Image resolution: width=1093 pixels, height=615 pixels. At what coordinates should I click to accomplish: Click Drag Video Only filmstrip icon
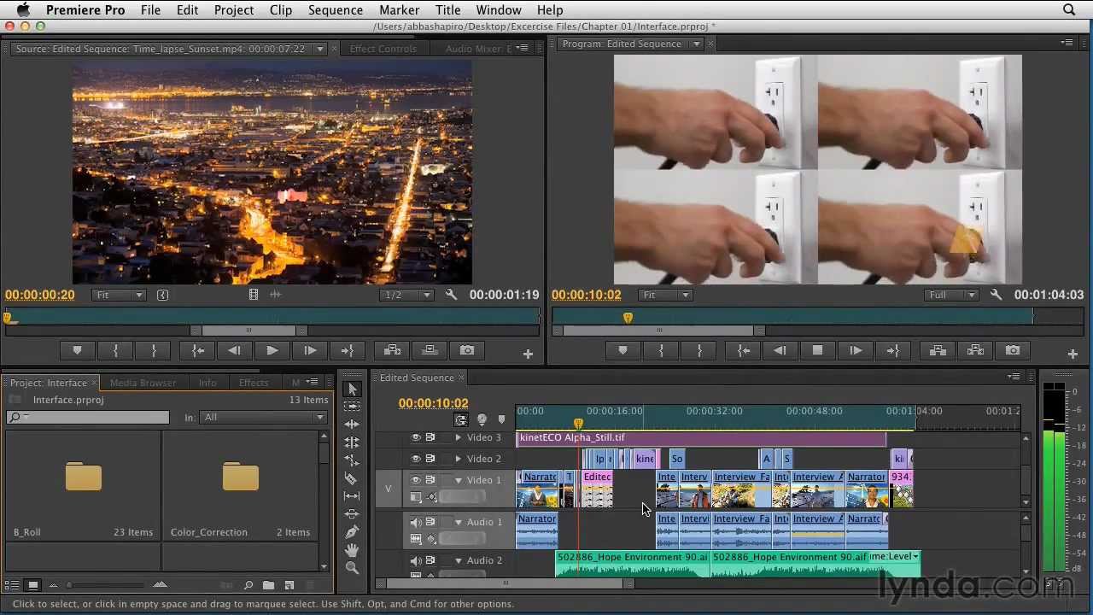tap(254, 295)
